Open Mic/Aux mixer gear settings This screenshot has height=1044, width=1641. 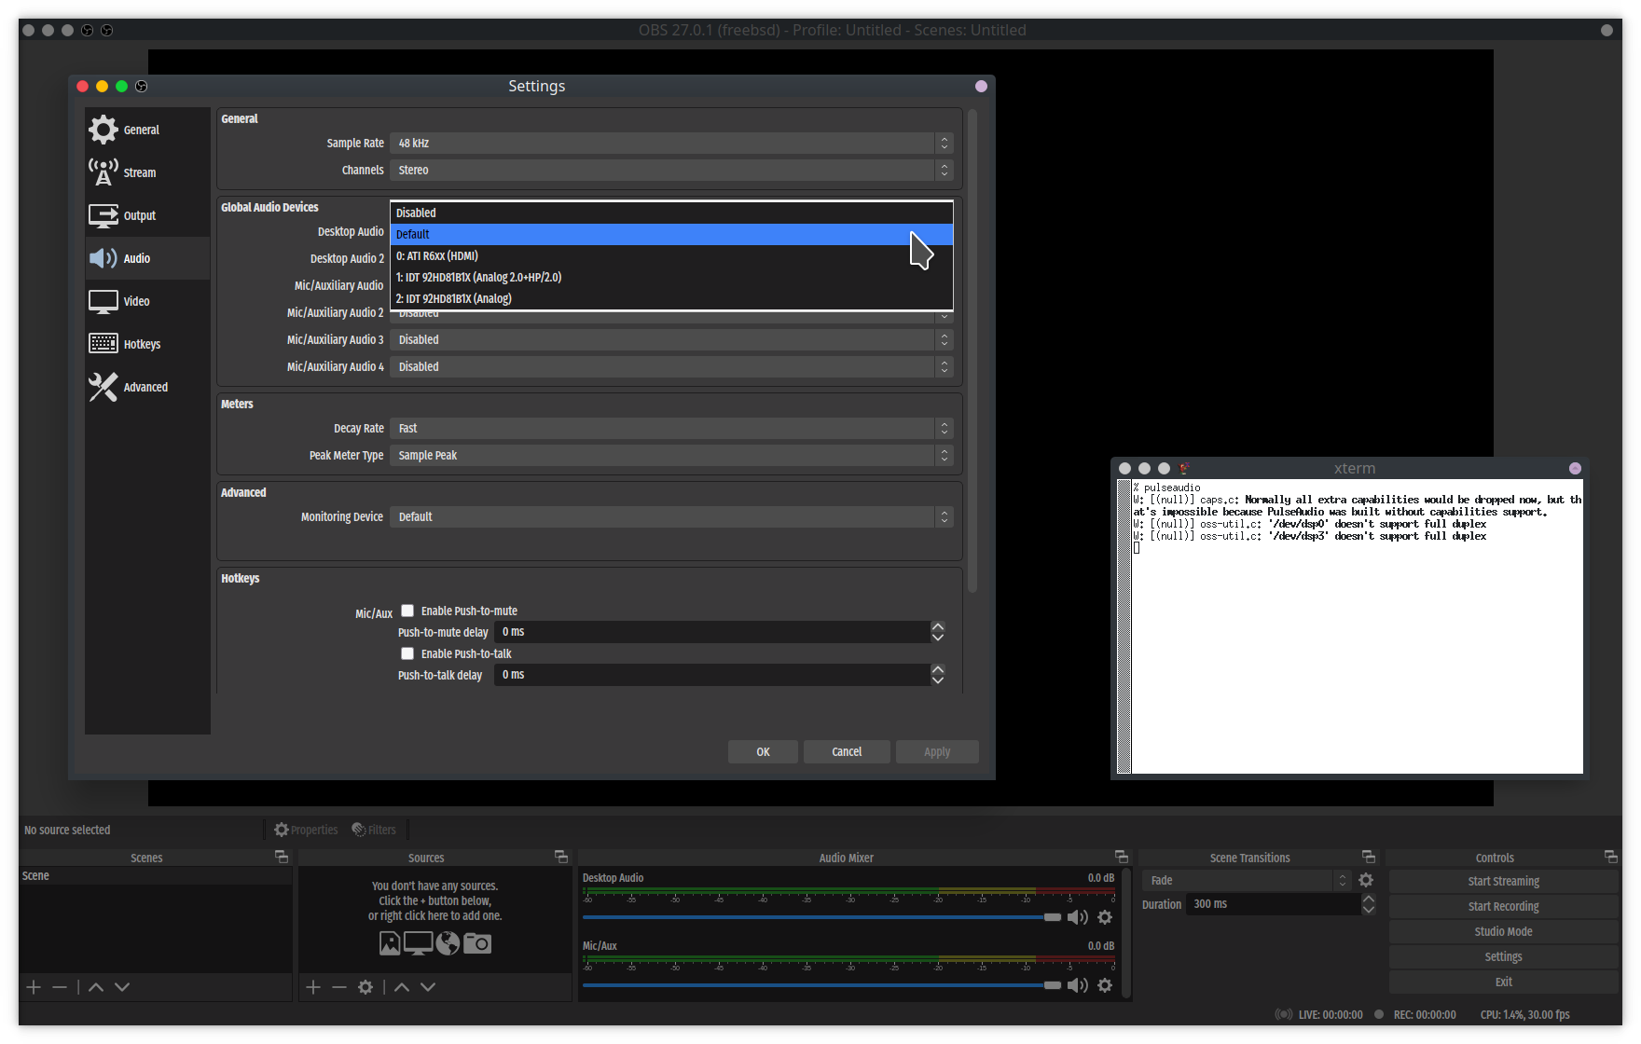1105,985
